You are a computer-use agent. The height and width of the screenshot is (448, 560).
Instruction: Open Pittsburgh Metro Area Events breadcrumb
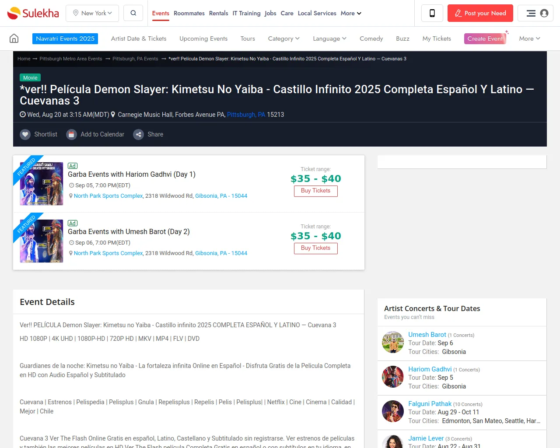pyautogui.click(x=71, y=59)
